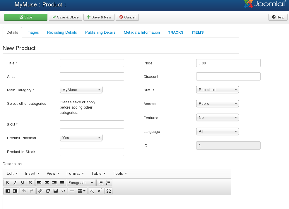
Task: Apply italic formatting in the editor
Action: click(x=15, y=183)
